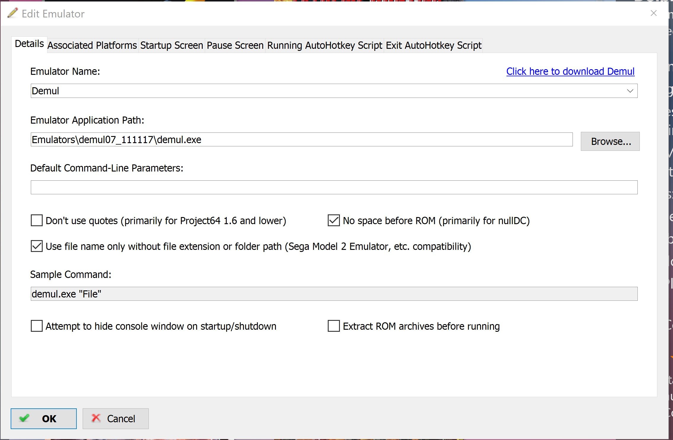Click the Sample Command read-only field
673x440 pixels.
[334, 294]
